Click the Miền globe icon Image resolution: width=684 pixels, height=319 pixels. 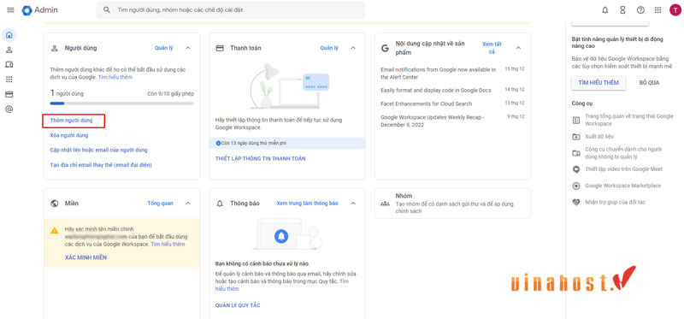(x=55, y=204)
